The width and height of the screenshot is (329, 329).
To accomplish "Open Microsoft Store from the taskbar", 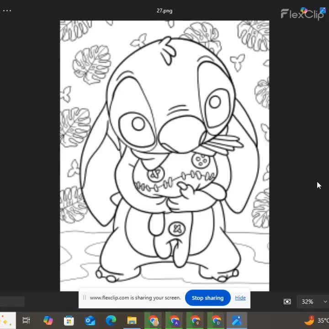I will click(x=69, y=320).
